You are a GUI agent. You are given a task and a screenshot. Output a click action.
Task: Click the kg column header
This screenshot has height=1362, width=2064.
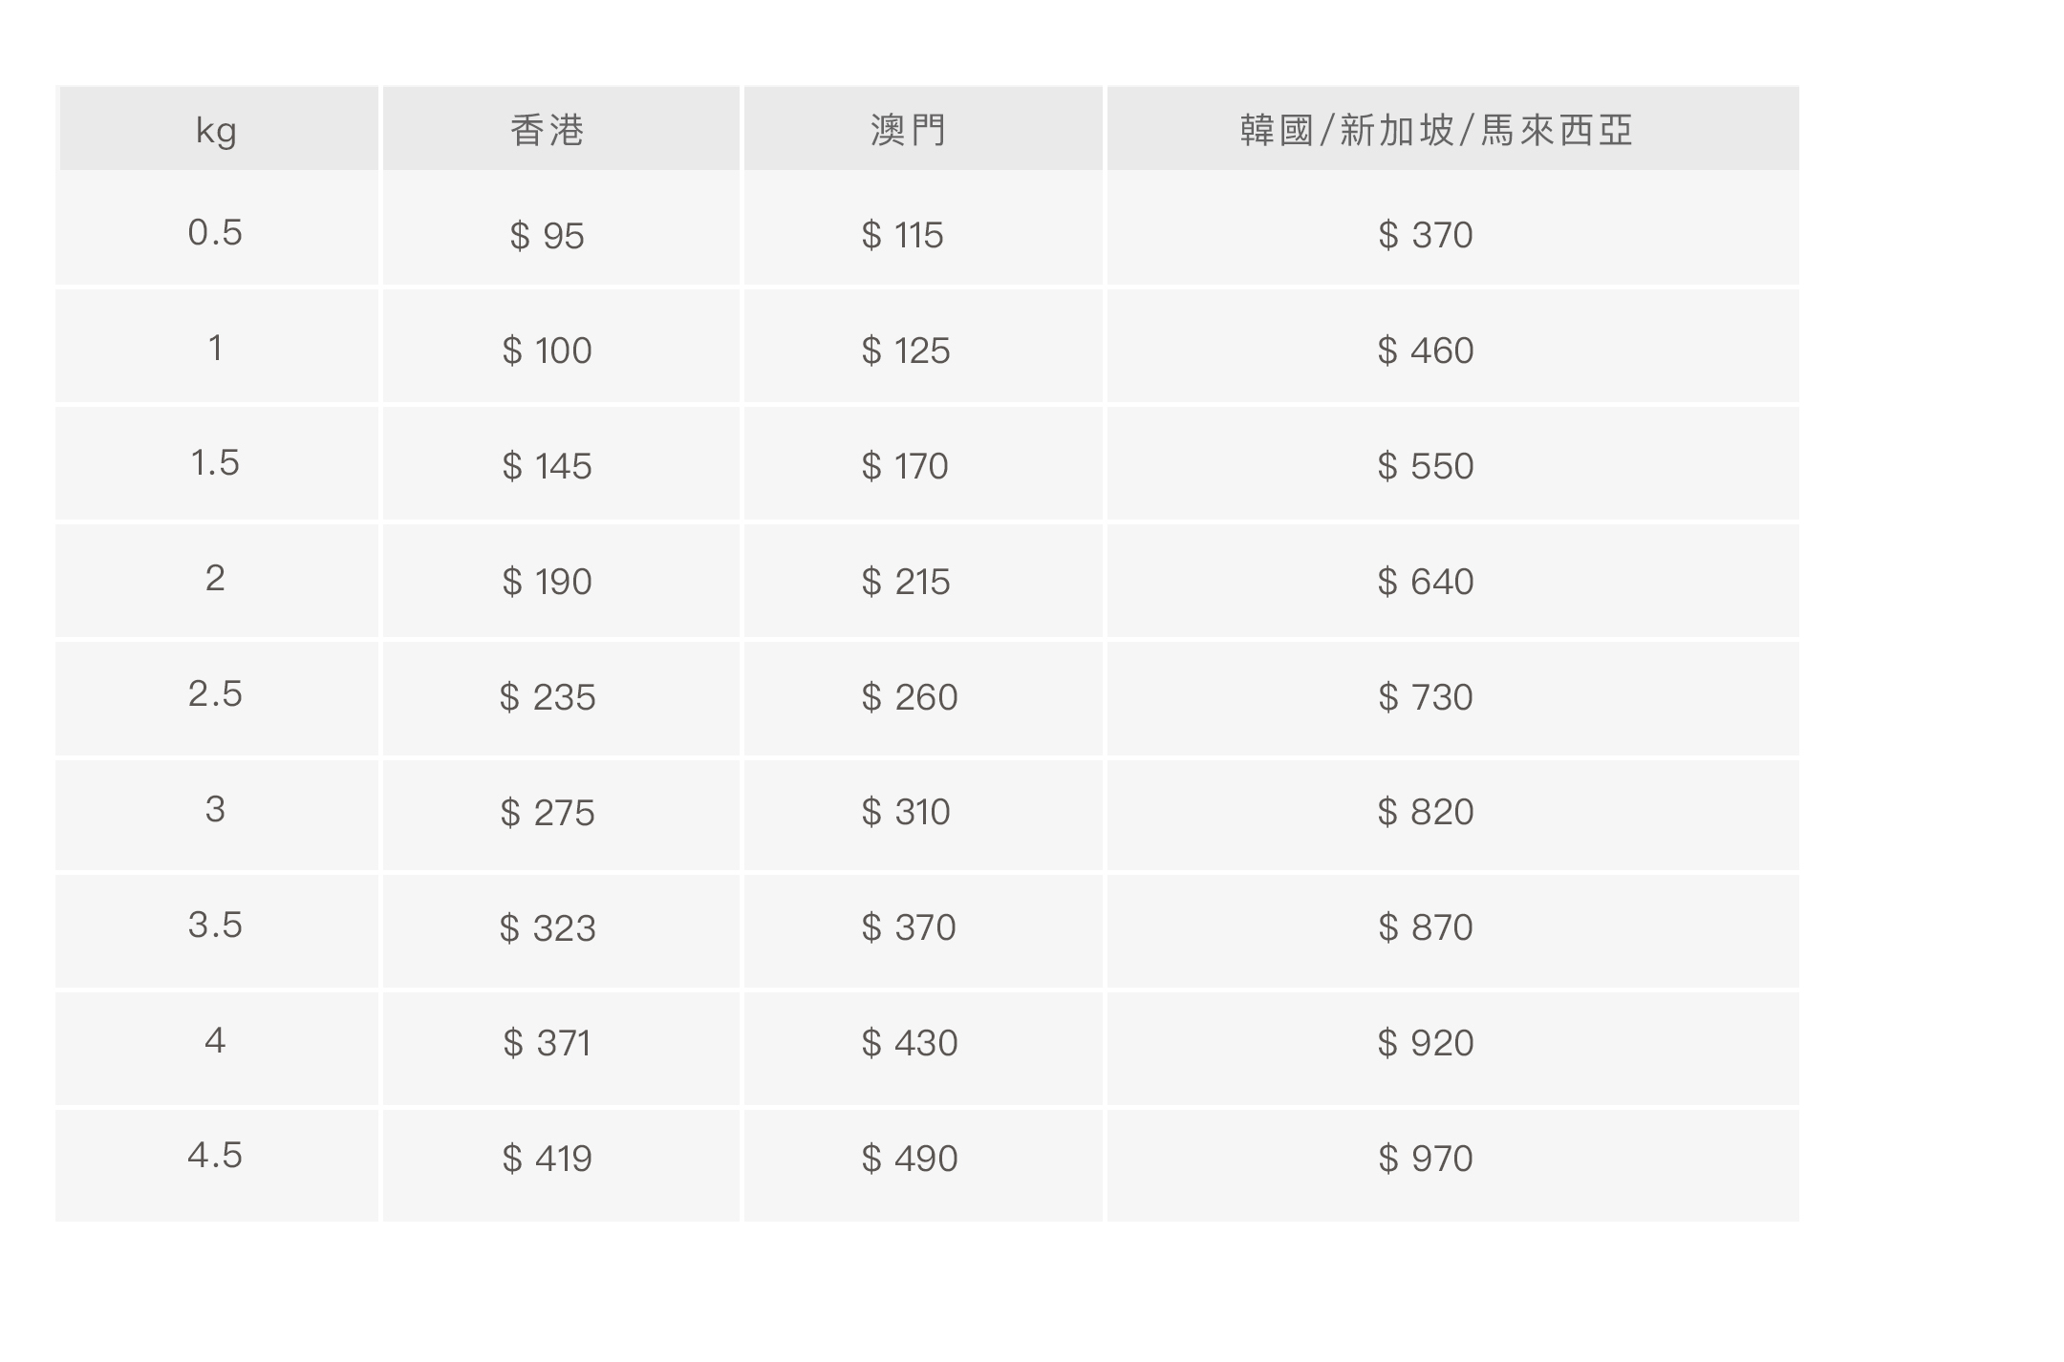(x=216, y=130)
